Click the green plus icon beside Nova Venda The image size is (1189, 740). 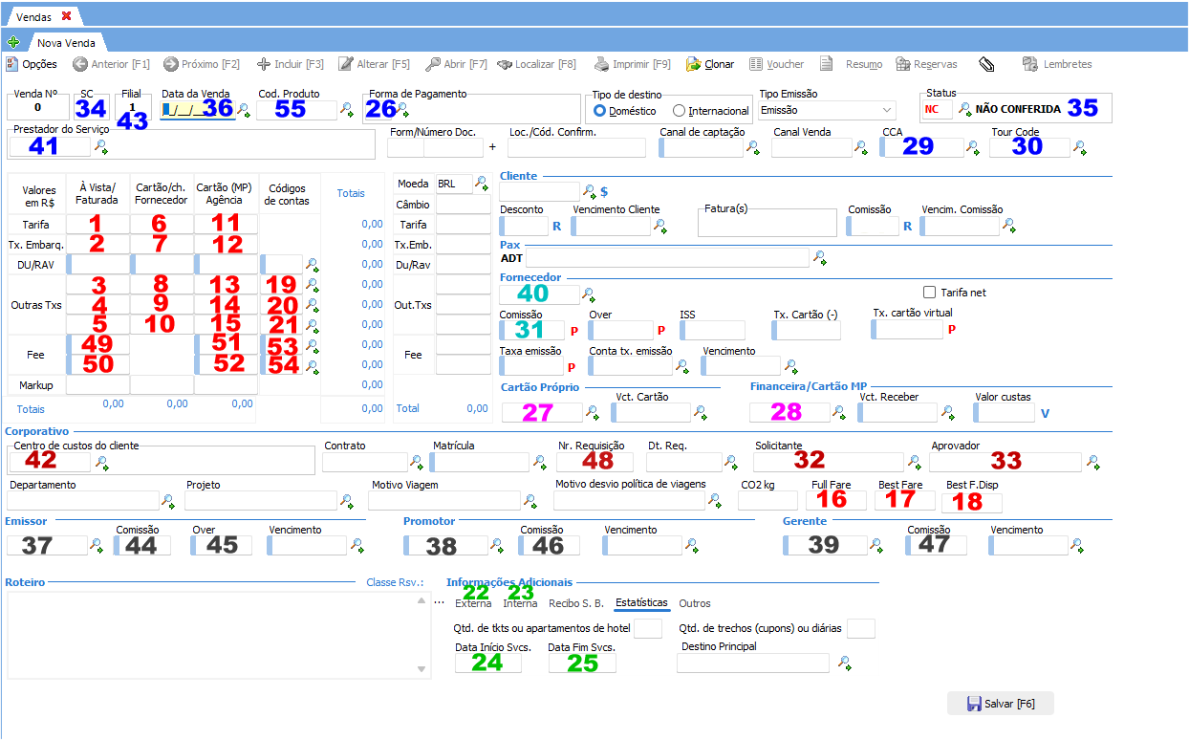12,42
